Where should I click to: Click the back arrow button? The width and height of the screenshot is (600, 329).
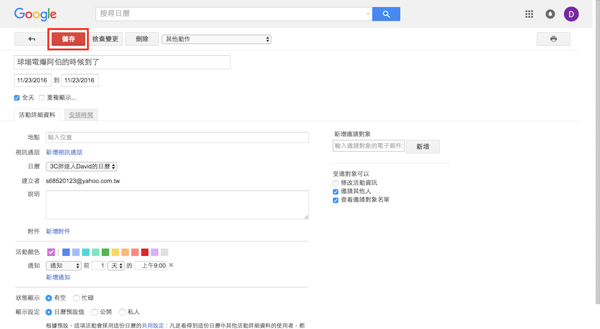click(x=32, y=39)
